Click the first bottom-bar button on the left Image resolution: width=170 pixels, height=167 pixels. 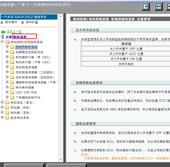pos(24,165)
